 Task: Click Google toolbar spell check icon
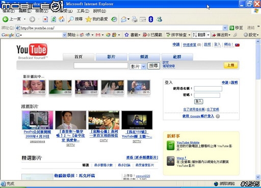coord(168,35)
